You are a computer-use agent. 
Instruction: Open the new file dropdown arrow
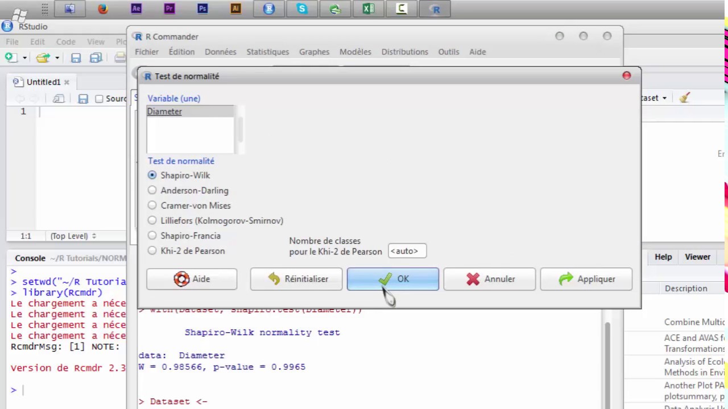click(x=24, y=58)
